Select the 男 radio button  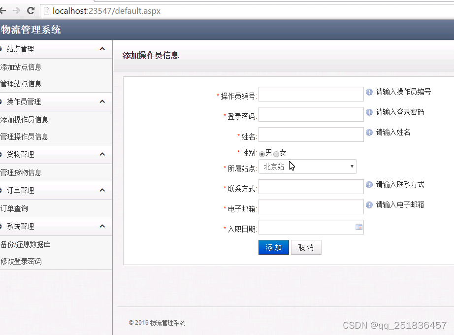262,154
